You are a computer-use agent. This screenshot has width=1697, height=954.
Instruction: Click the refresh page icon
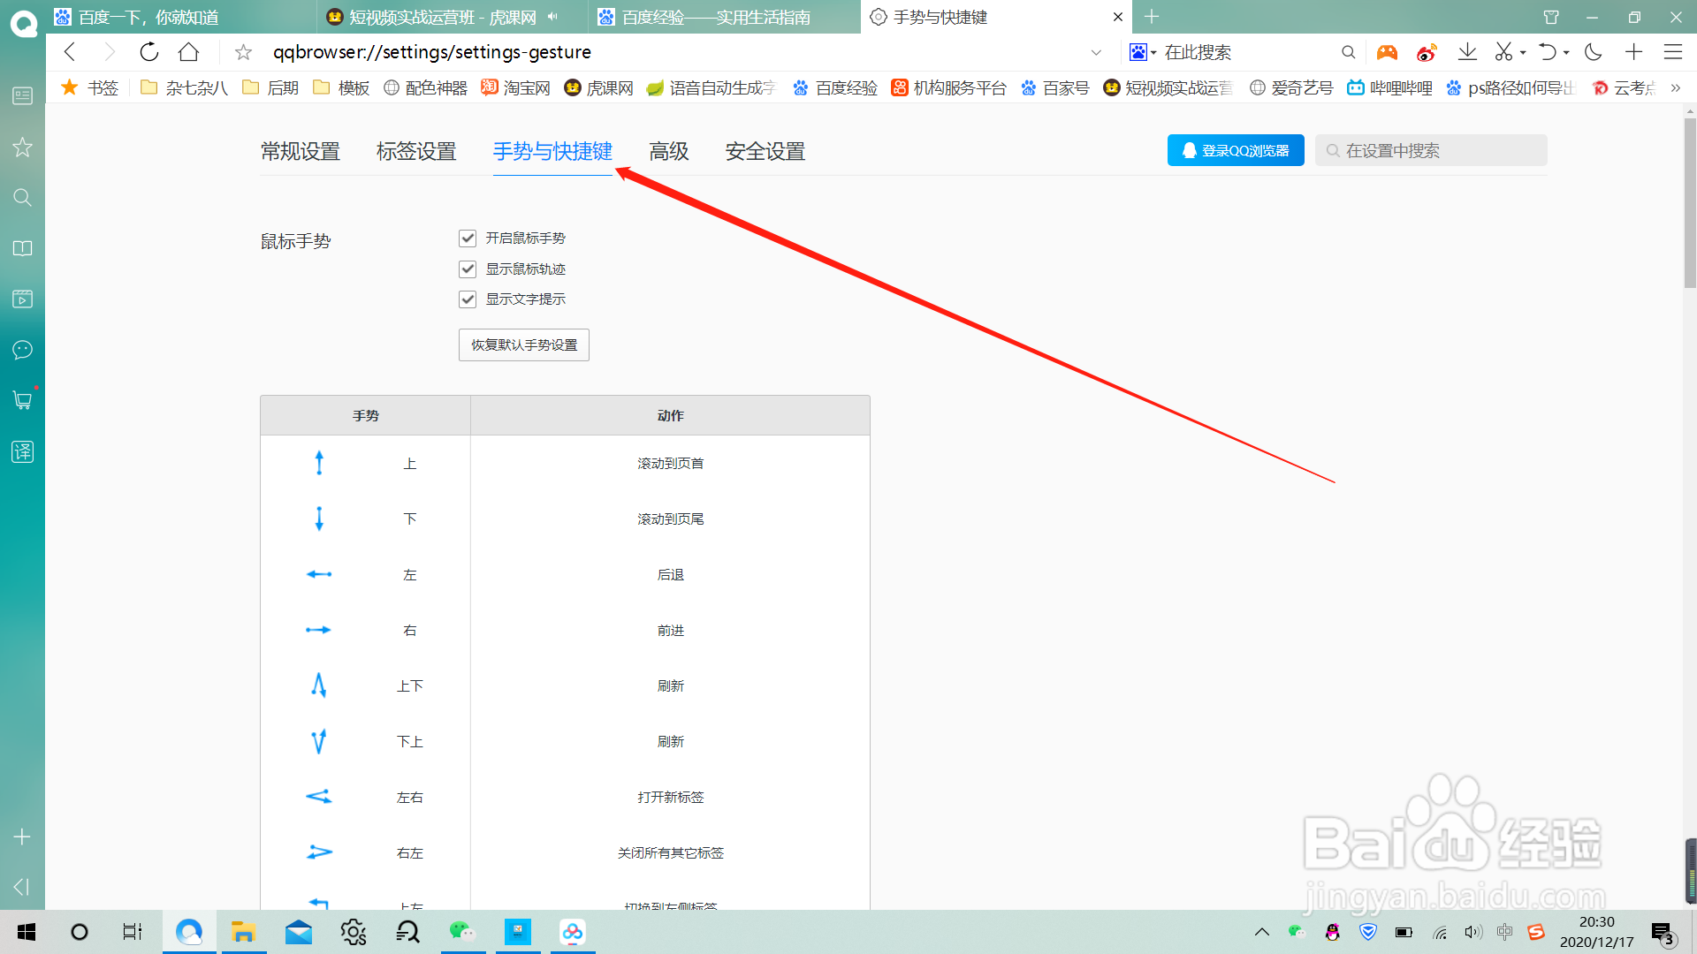click(x=148, y=52)
